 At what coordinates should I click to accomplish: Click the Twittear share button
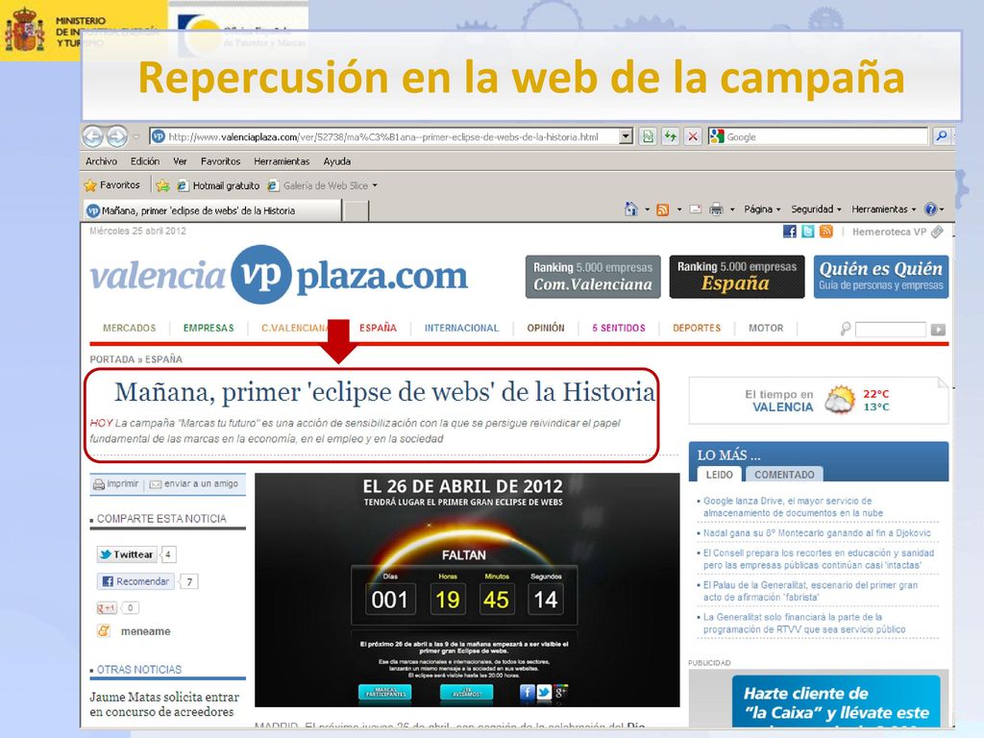click(x=126, y=554)
